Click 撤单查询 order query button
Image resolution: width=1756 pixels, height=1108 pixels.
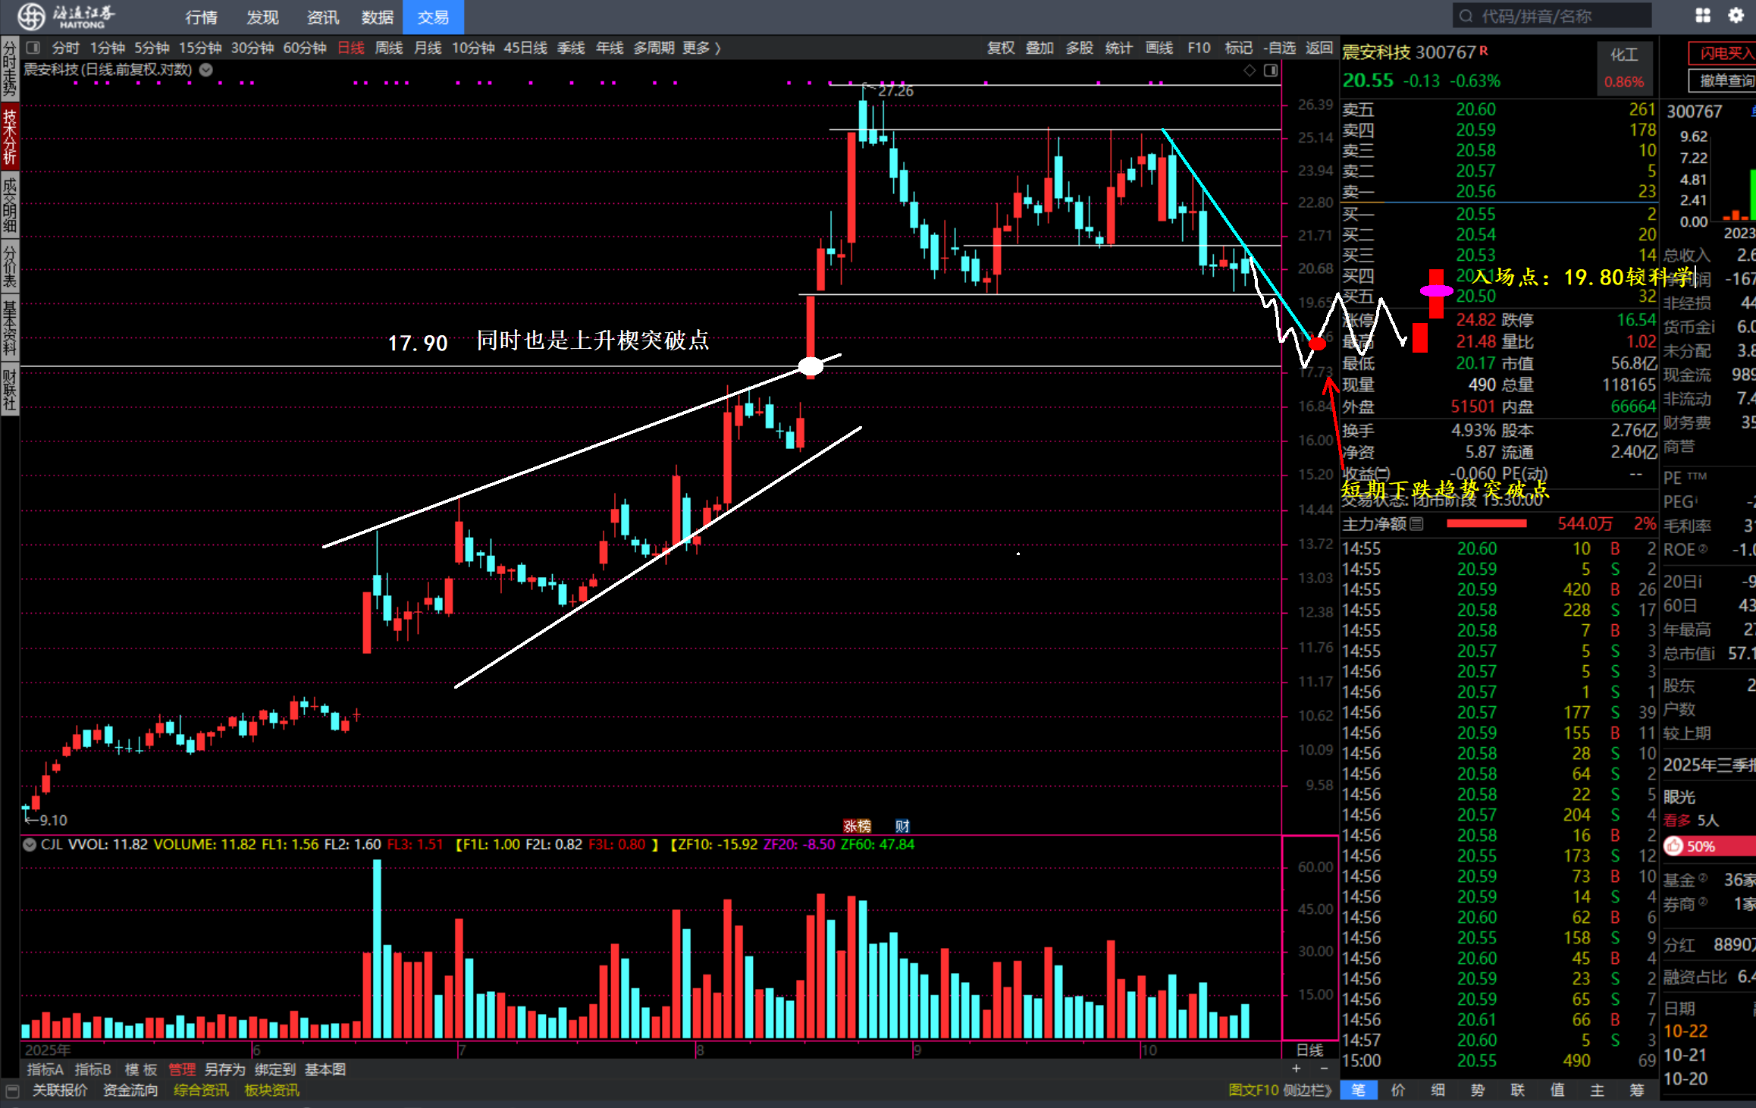tap(1725, 80)
